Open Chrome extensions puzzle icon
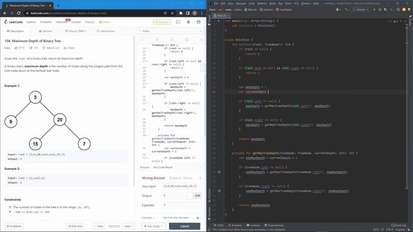Screen dimensions: 413x232 coord(181,13)
